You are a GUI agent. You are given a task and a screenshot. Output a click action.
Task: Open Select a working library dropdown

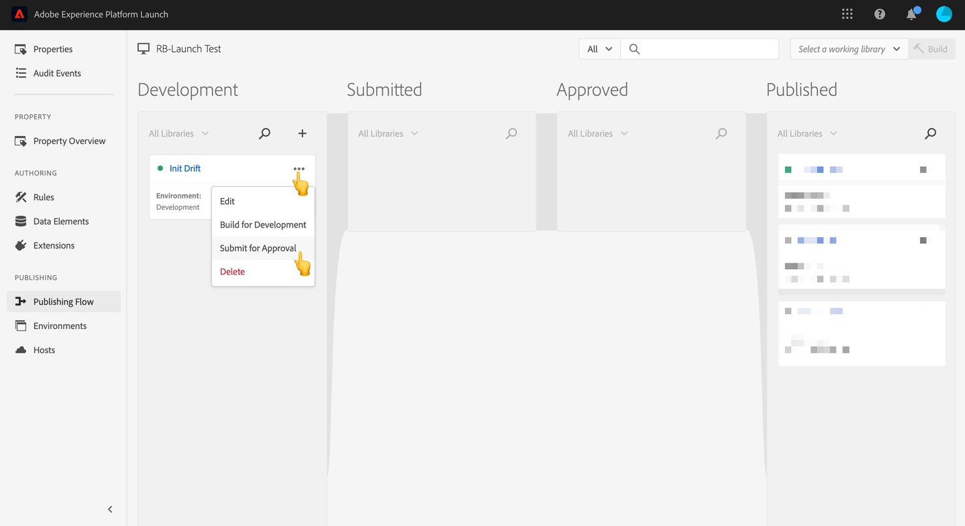(849, 49)
